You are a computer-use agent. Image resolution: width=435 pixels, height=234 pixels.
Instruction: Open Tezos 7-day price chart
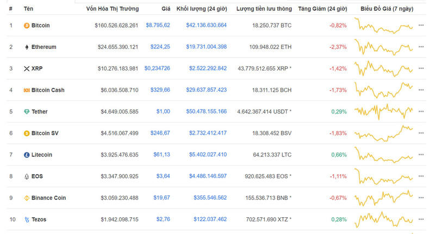coord(384,219)
